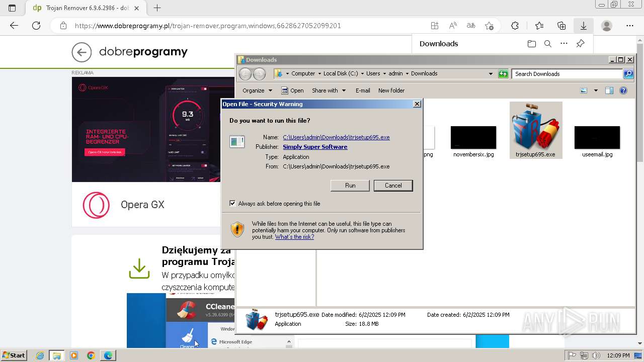Change the Explorer view icon

coord(584,90)
